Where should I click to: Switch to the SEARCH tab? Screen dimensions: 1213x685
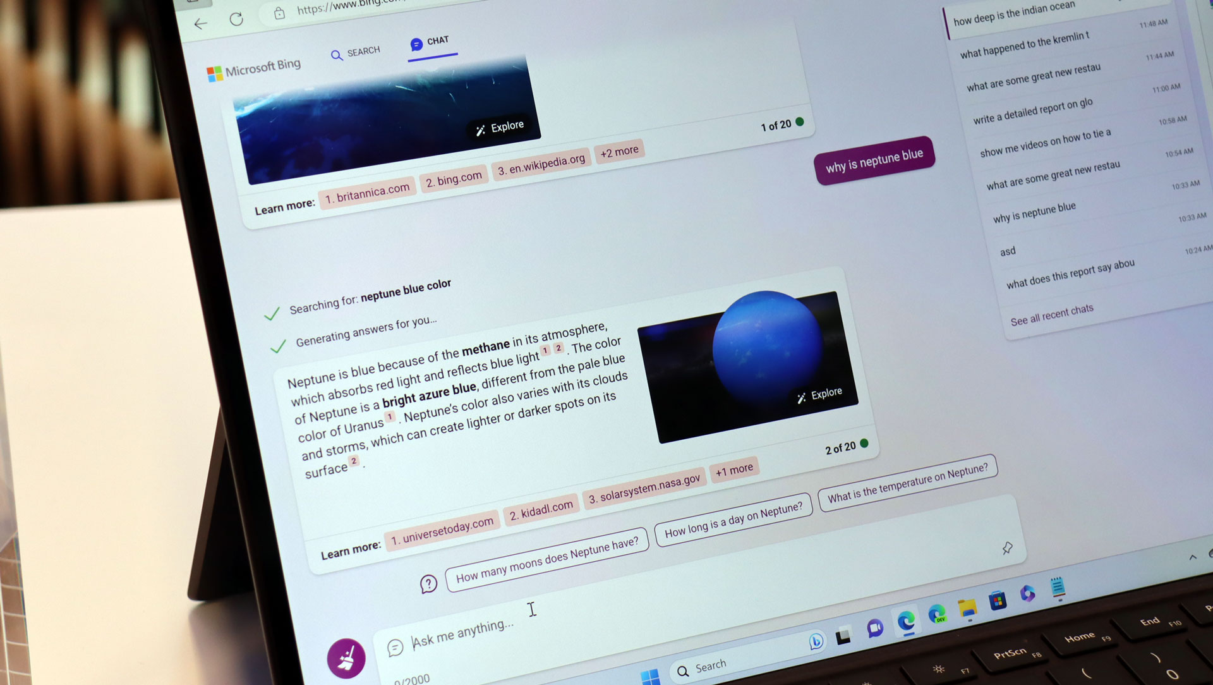point(356,50)
